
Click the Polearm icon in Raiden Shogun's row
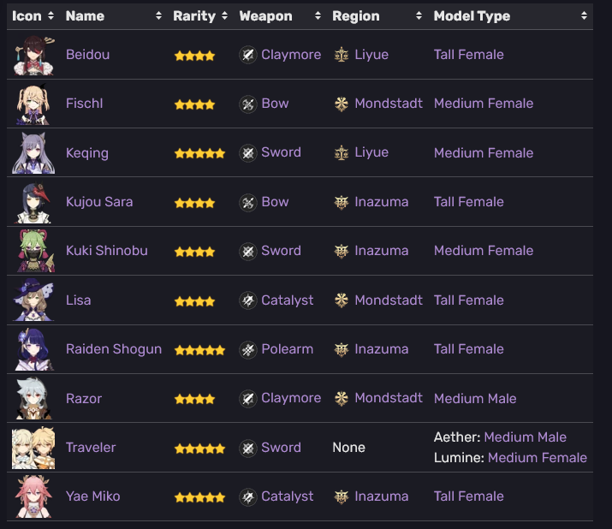coord(248,349)
